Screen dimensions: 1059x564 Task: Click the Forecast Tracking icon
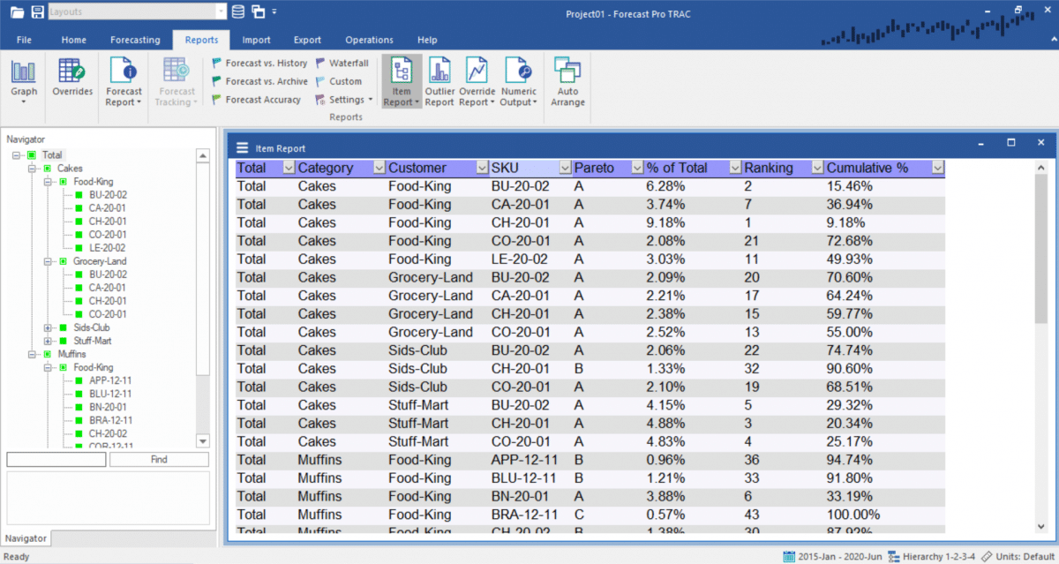click(176, 79)
